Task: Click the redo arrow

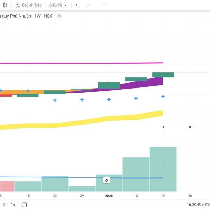Action: (x=88, y=5)
